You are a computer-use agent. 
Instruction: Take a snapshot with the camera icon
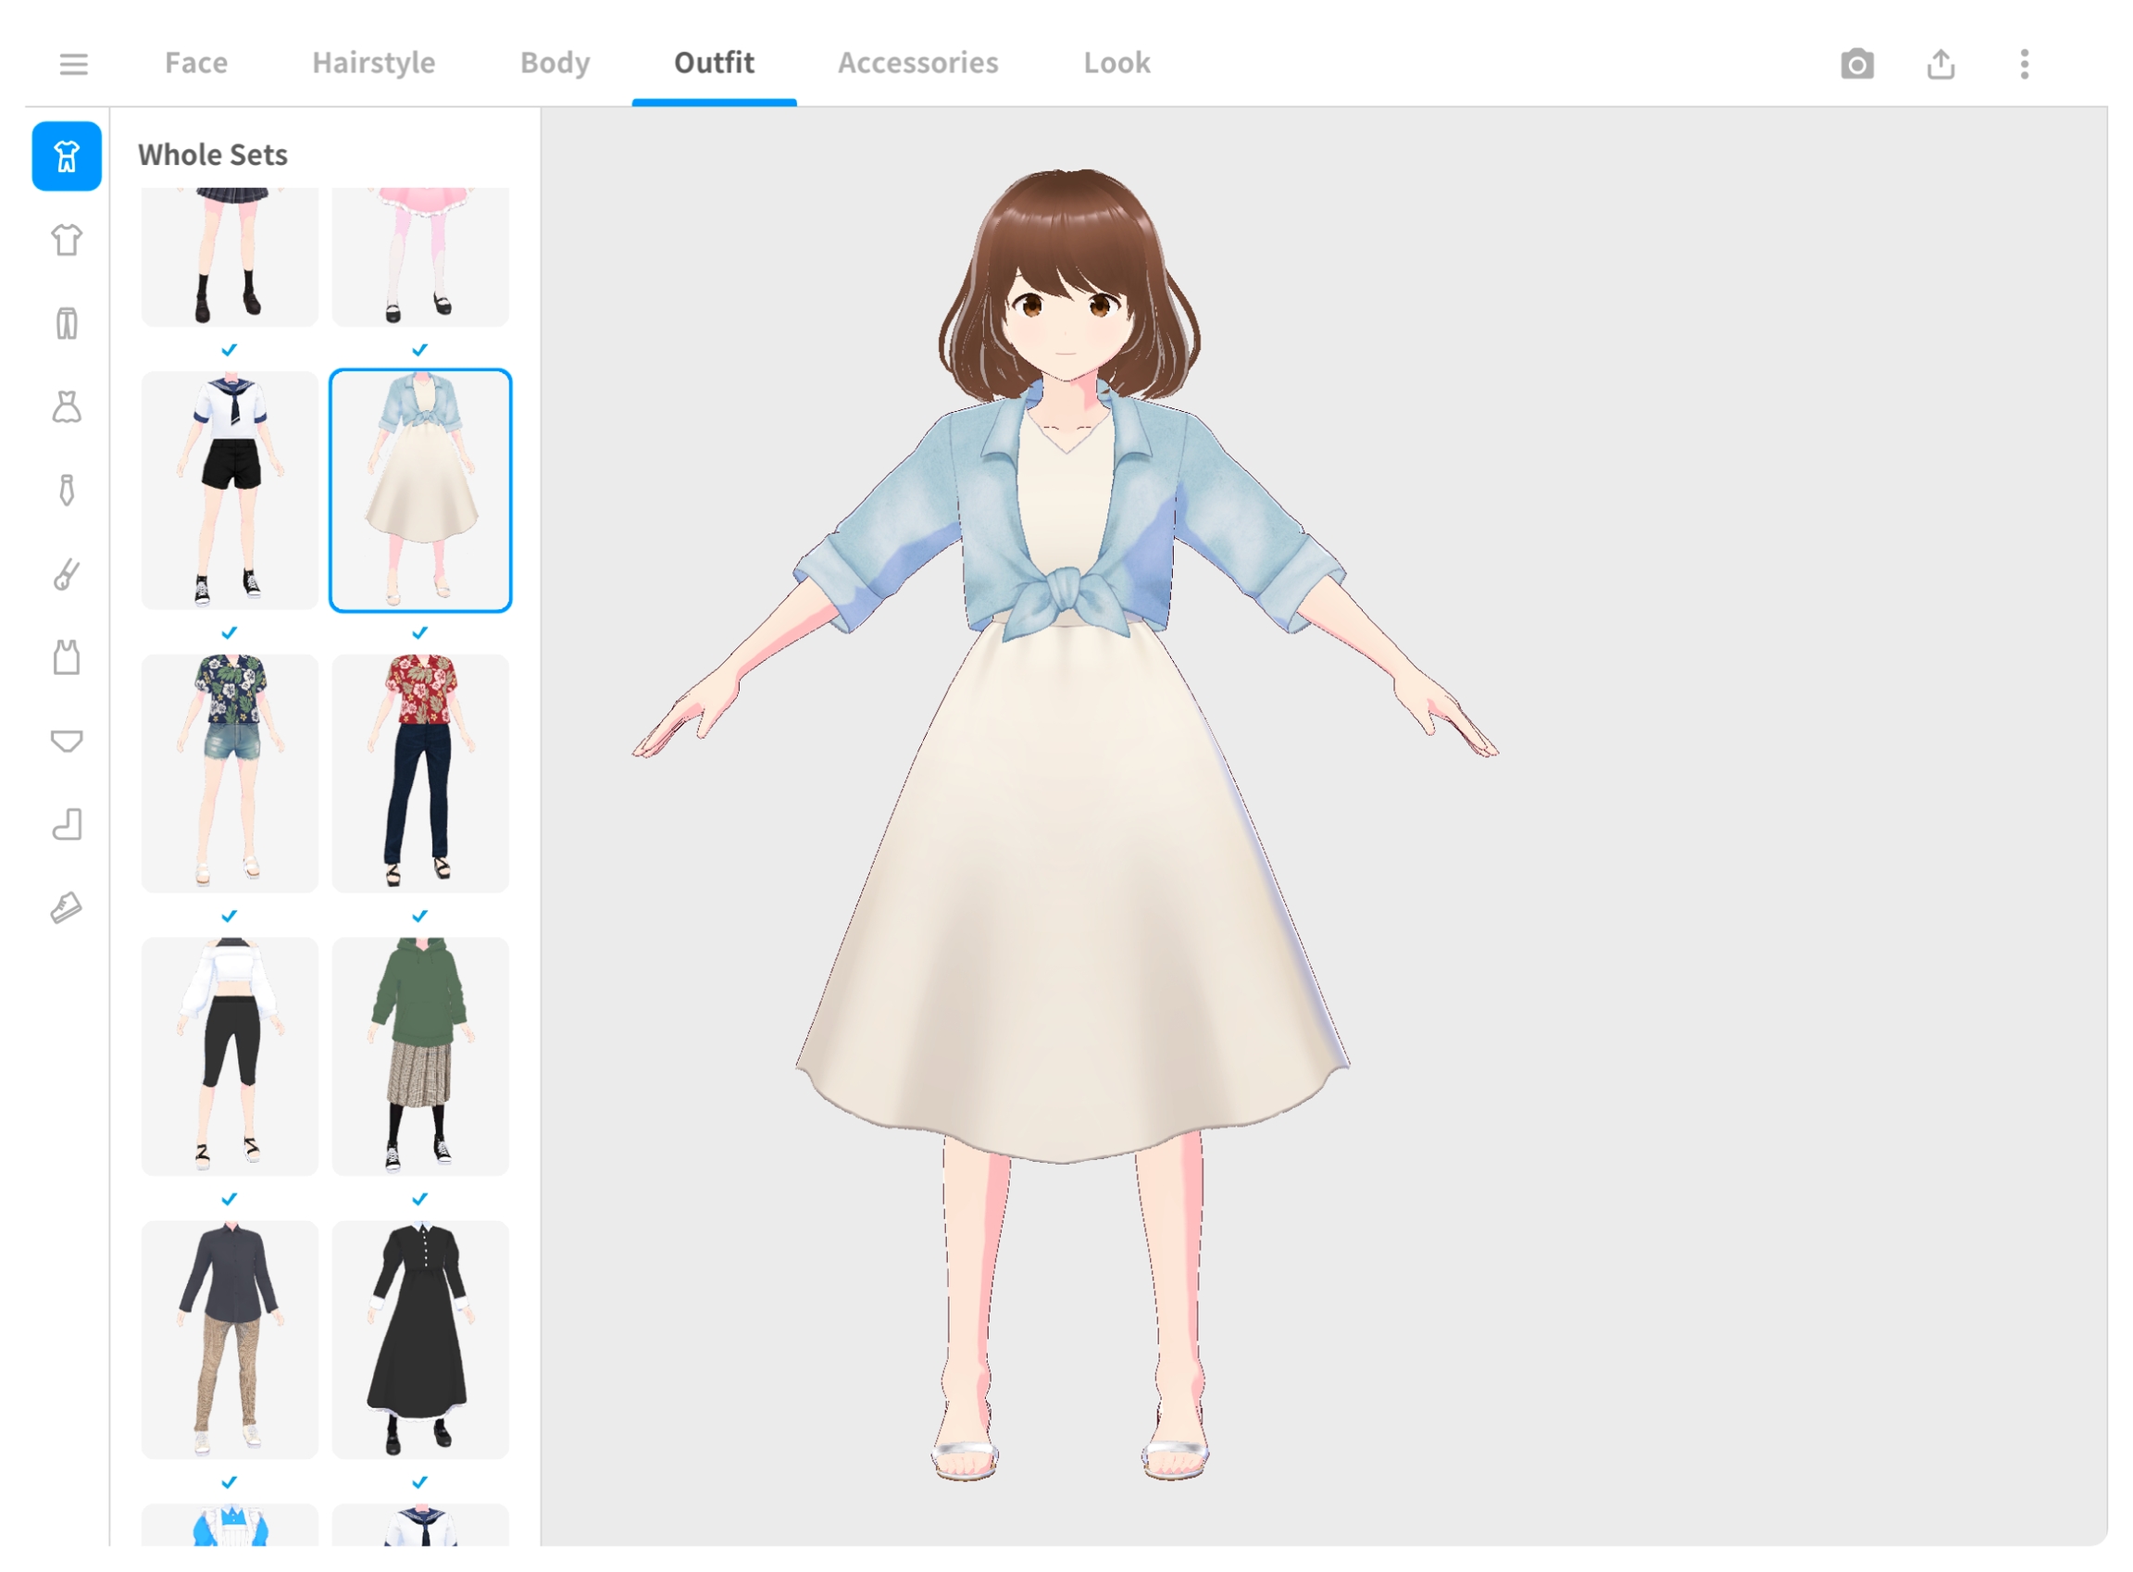tap(1856, 64)
